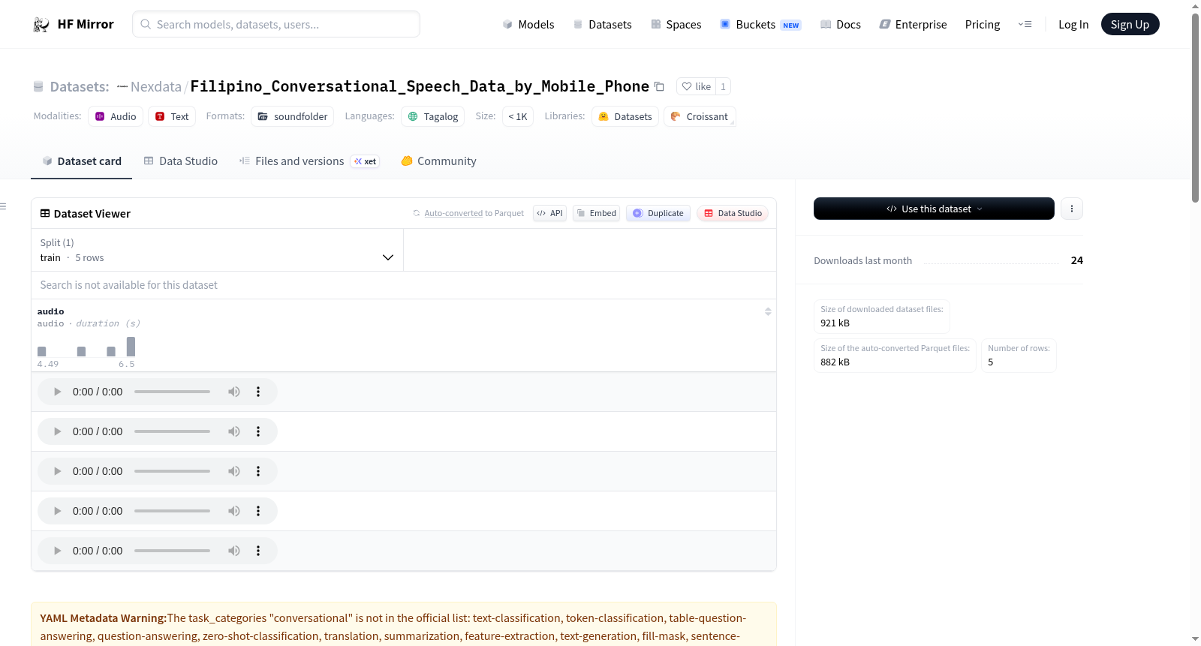Open more options on third audio player
The image size is (1201, 646).
[x=258, y=471]
